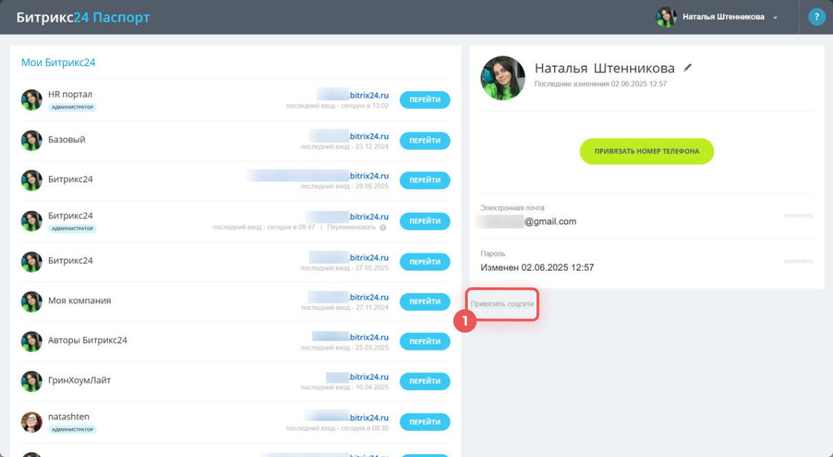Click the profile name Наталья Штенникова heading

click(x=605, y=68)
